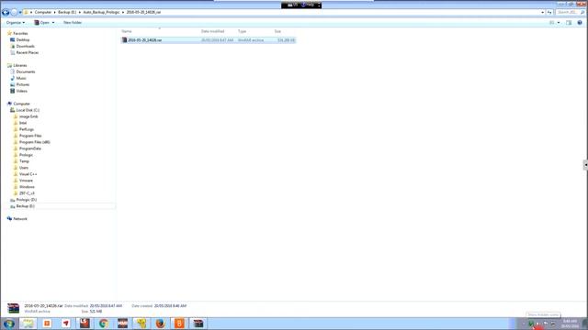Click into the Search input field
Image resolution: width=588 pixels, height=330 pixels.
coord(567,12)
